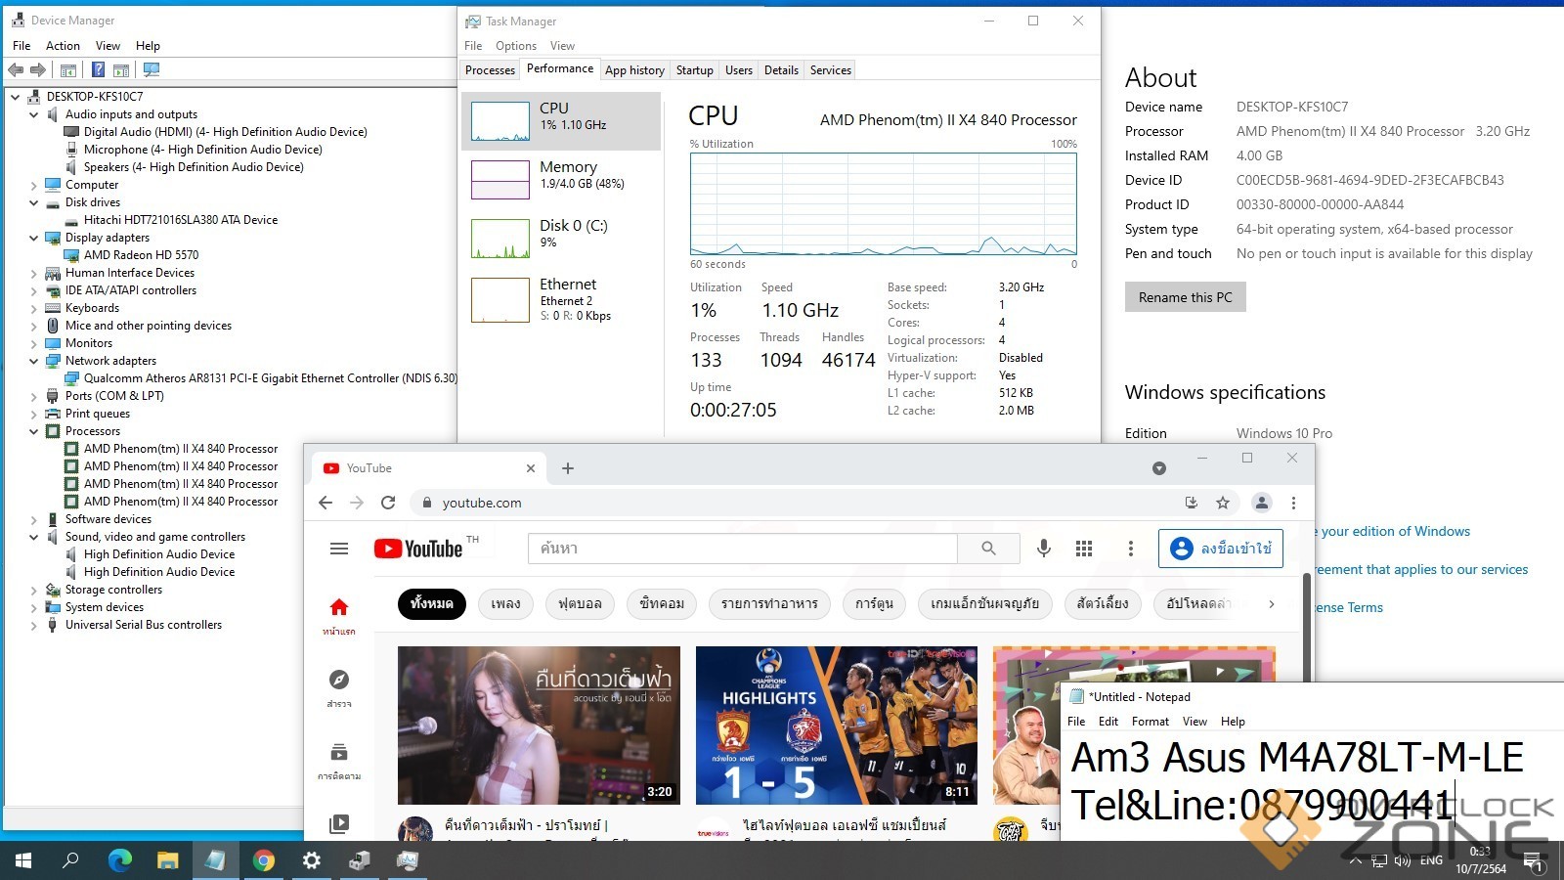Screen dimensions: 1564x880
Task: Click scan for hardware changes toolbar icon
Action: point(152,70)
